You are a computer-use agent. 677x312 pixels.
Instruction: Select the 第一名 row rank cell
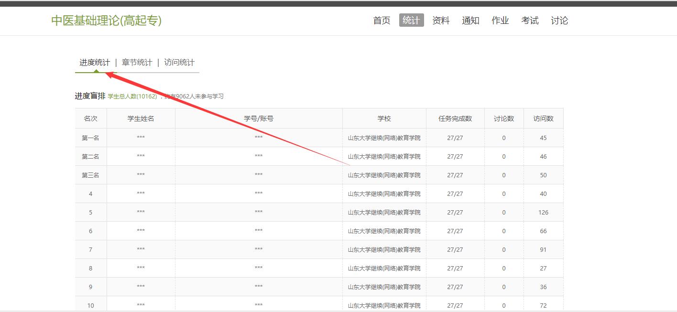(90, 138)
